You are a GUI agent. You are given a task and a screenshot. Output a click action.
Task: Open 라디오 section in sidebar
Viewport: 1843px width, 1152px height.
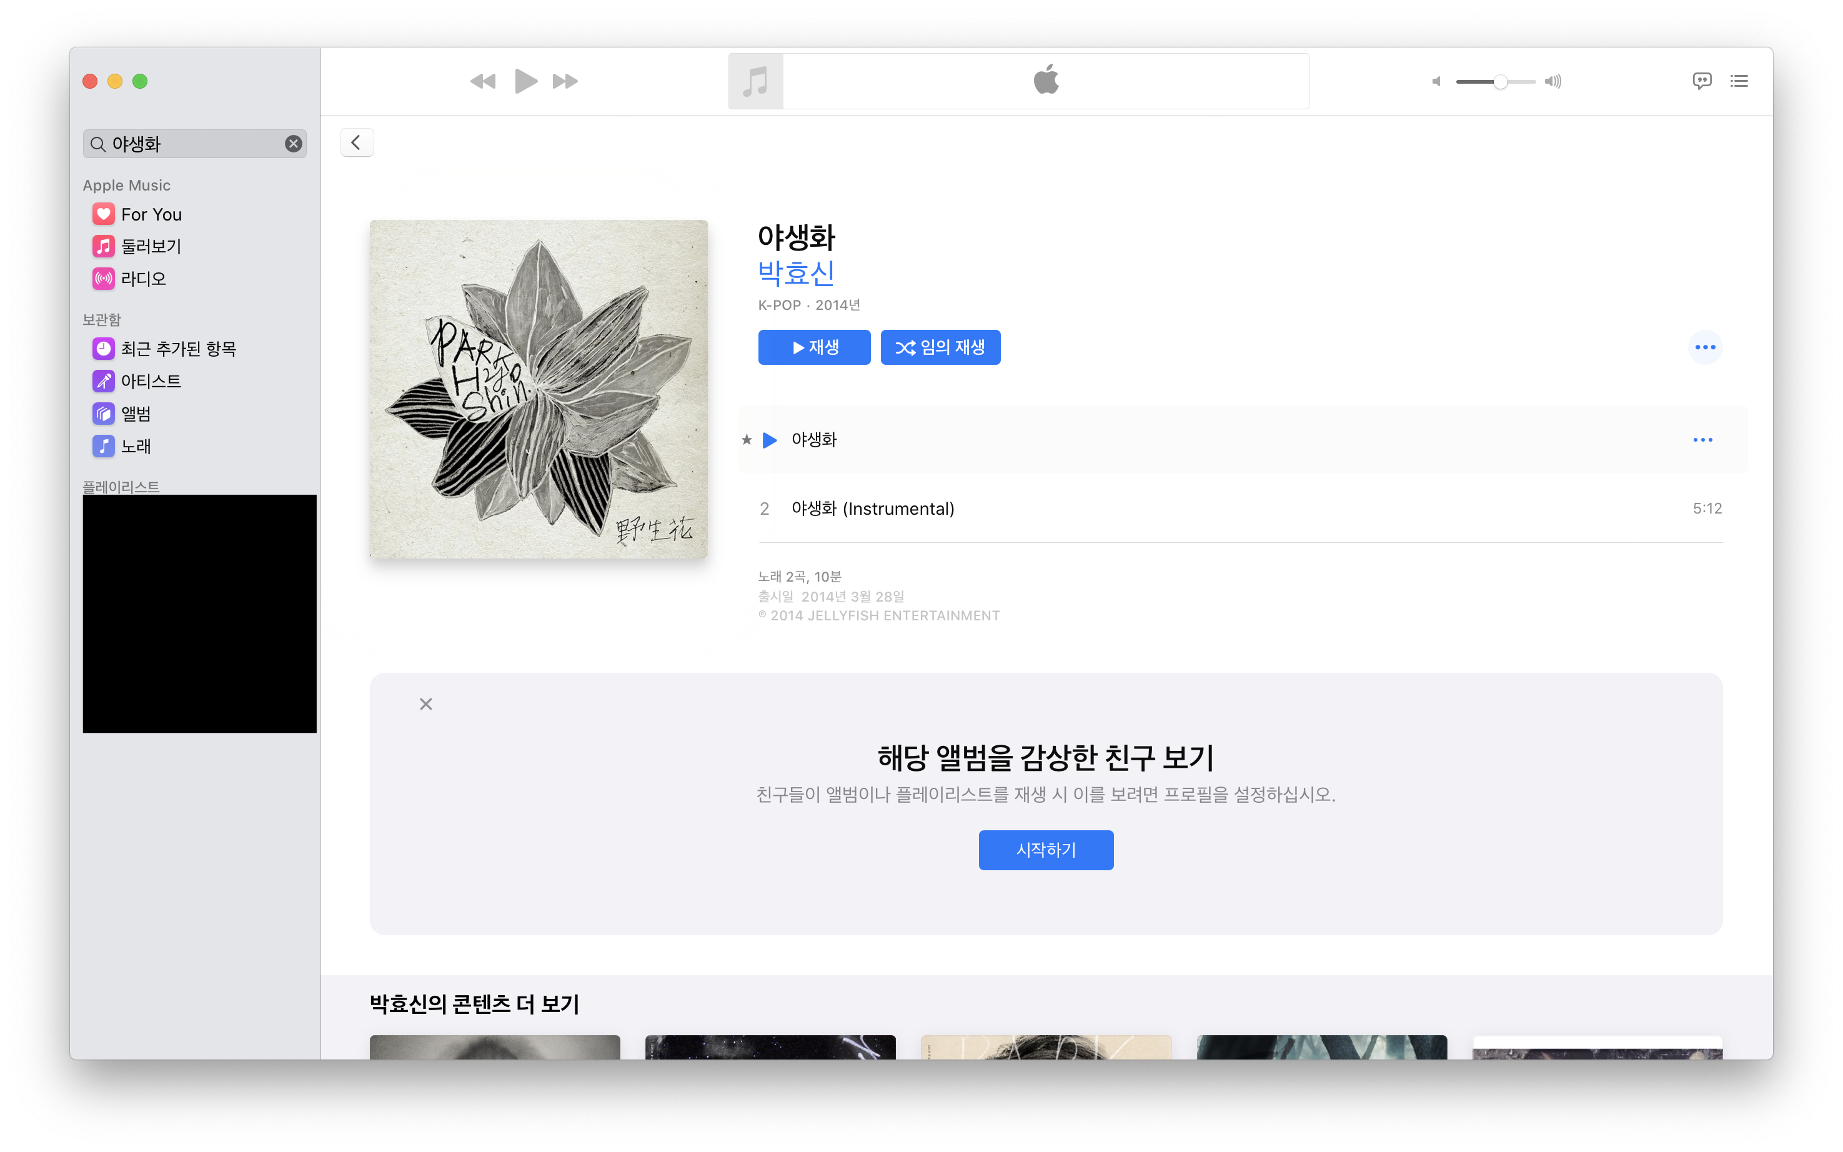[143, 279]
